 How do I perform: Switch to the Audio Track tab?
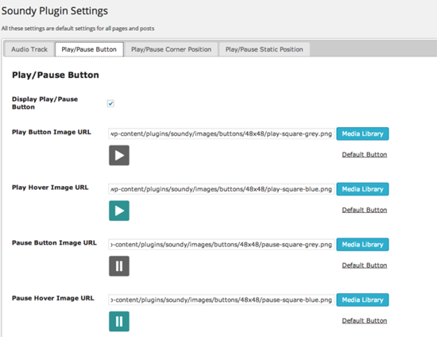tap(29, 49)
